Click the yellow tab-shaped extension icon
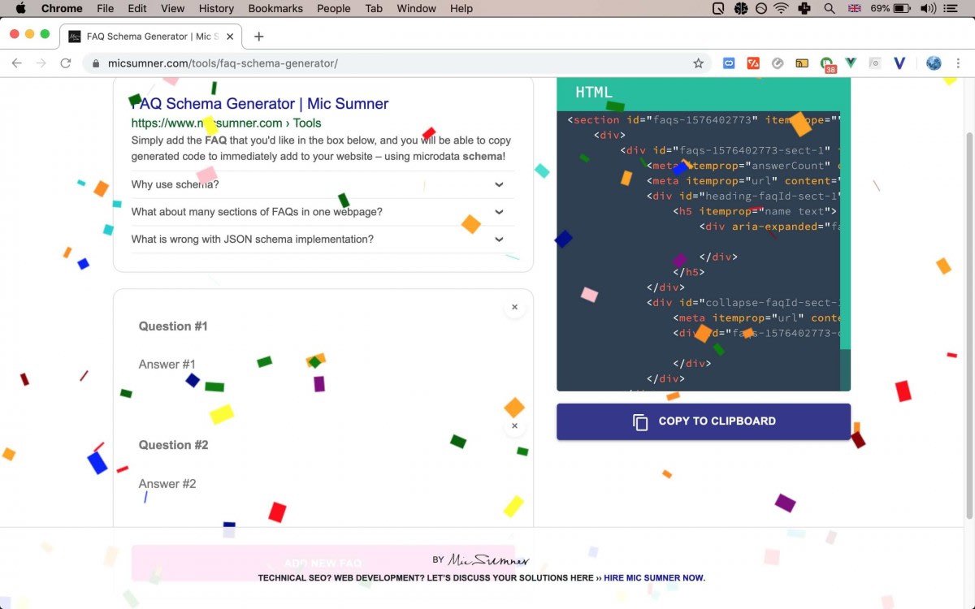The height and width of the screenshot is (609, 975). [x=802, y=63]
